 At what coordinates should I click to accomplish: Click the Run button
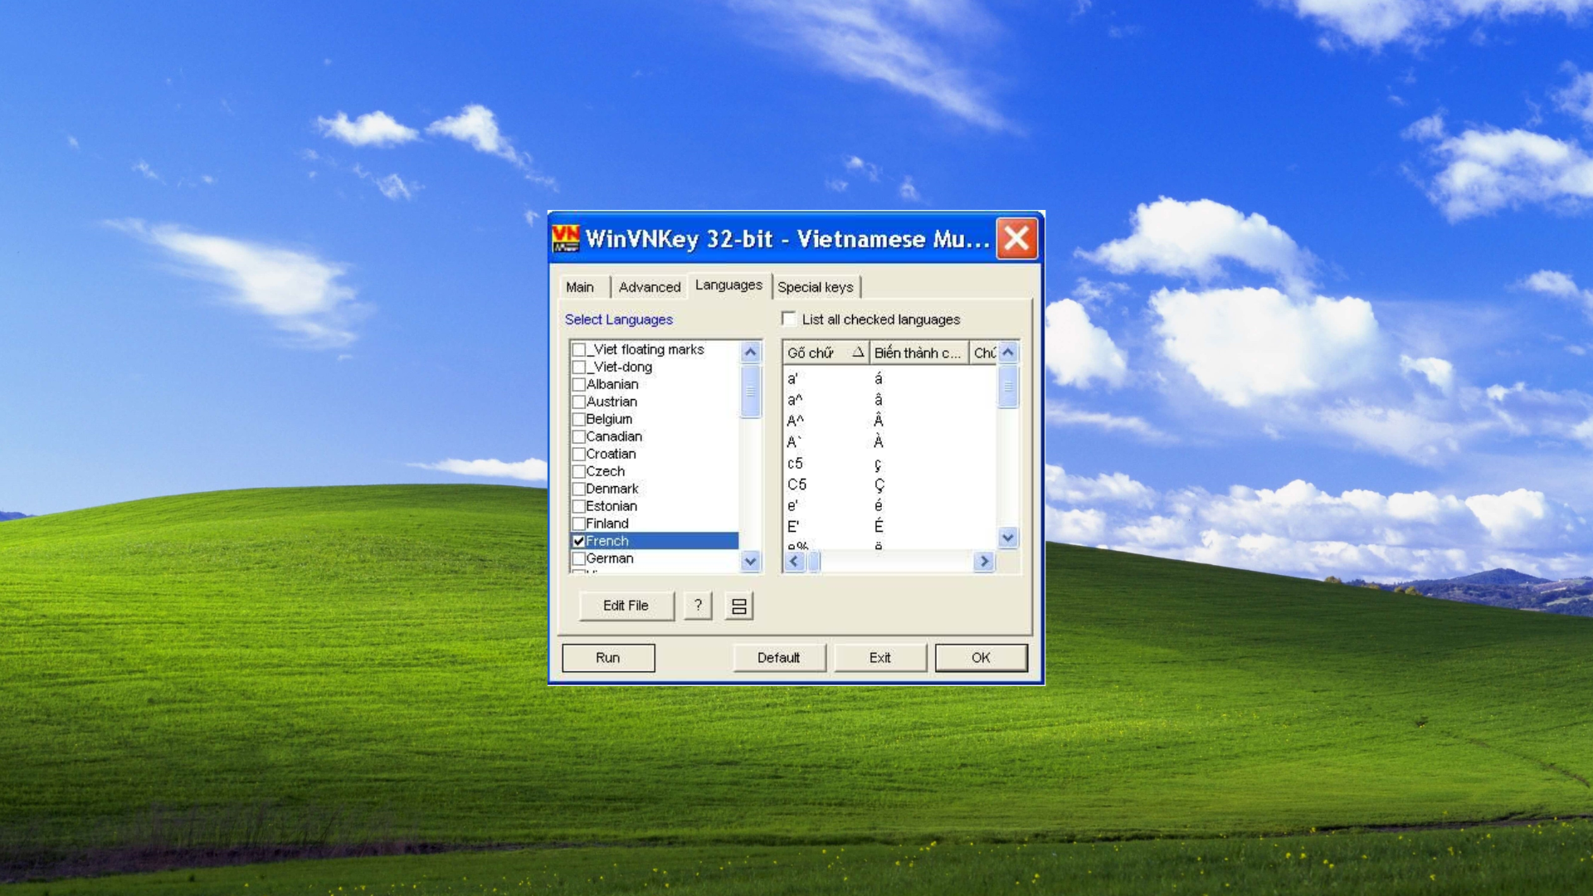(x=608, y=658)
